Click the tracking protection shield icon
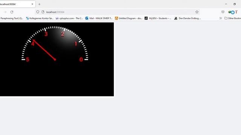This screenshot has width=241, height=135. (38, 12)
